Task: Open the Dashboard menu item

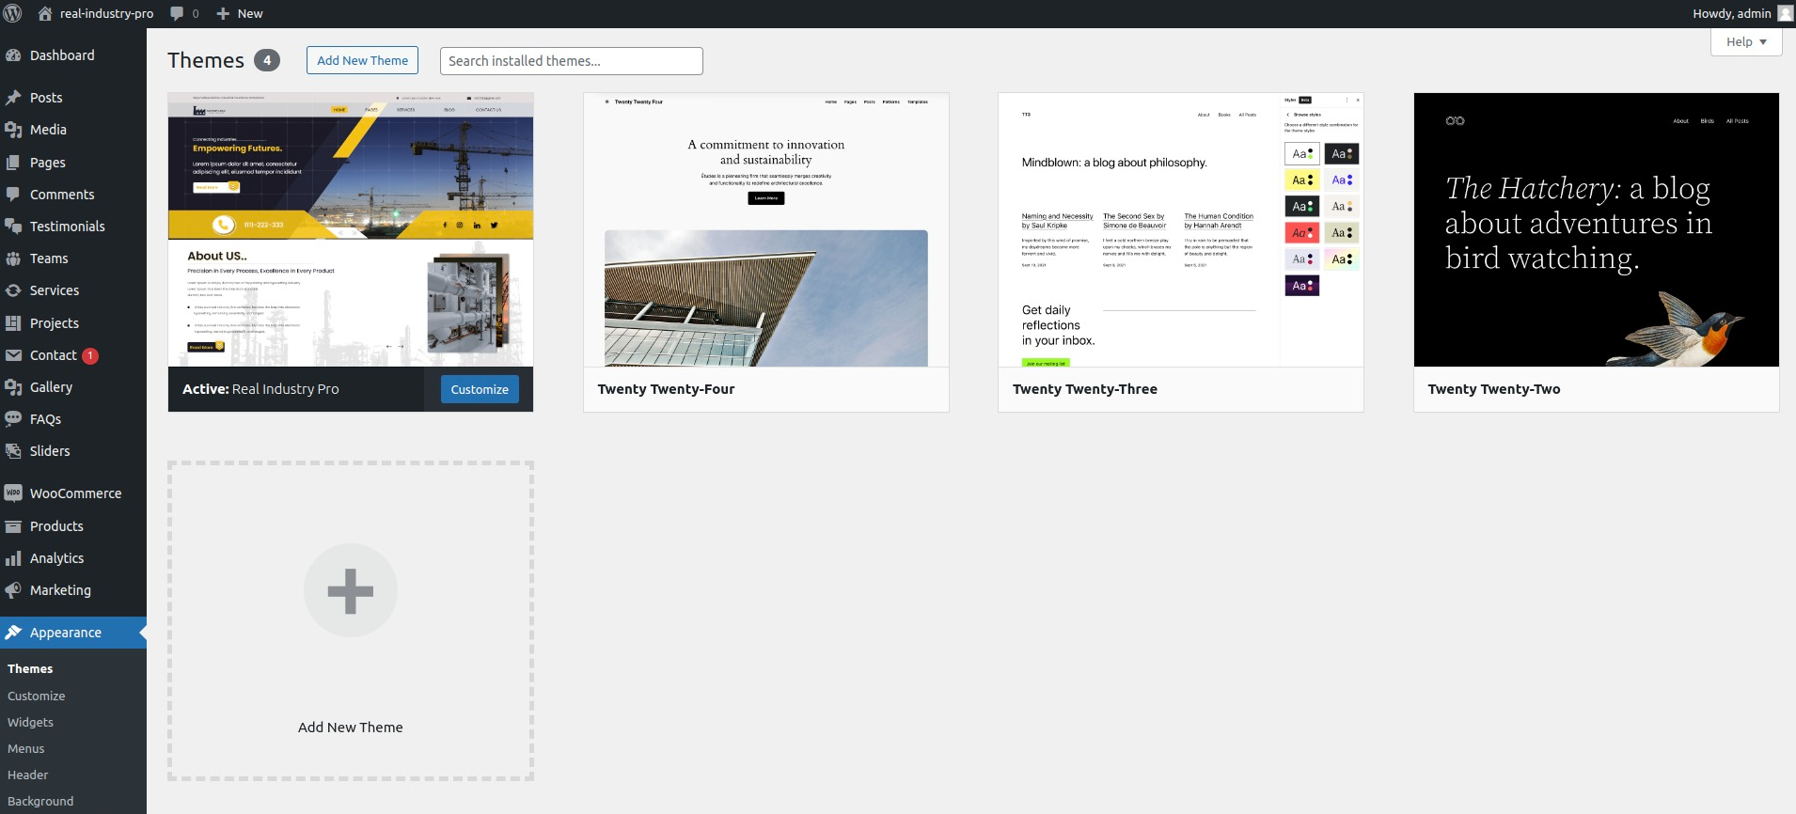Action: click(x=73, y=55)
